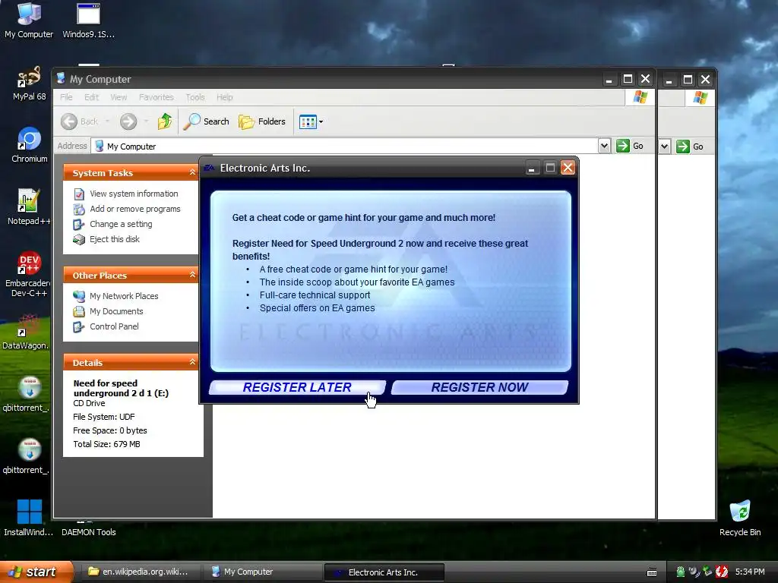Screen dimensions: 778x583
Task: Open the Help menu
Action: pyautogui.click(x=224, y=97)
